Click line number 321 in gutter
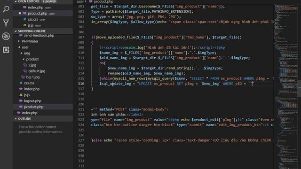301x169 pixels. point(81,109)
